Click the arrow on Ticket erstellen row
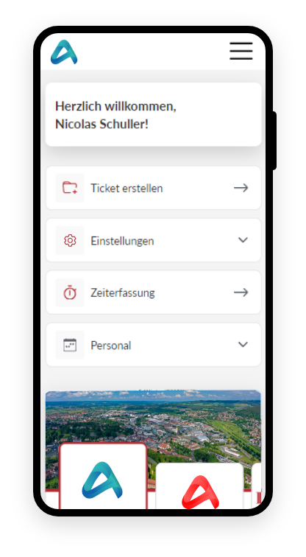This screenshot has width=306, height=557. pos(241,188)
